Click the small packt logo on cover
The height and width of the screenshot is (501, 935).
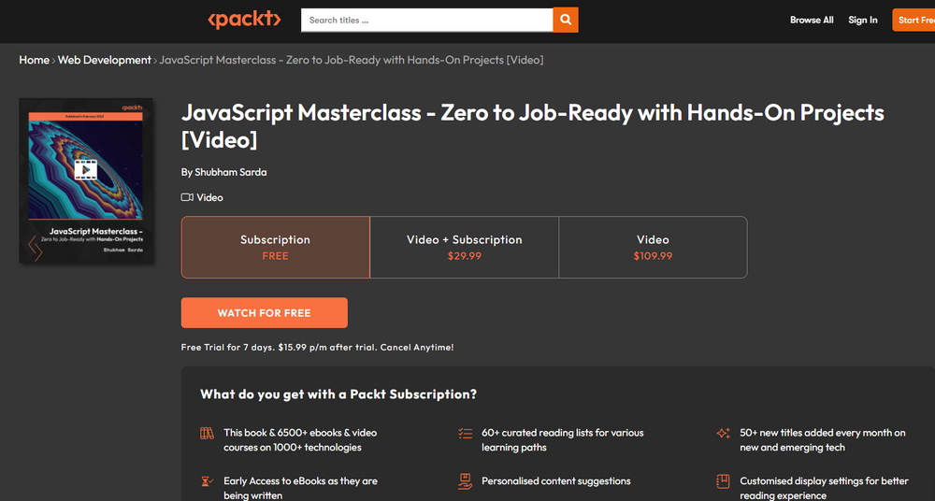(x=133, y=107)
